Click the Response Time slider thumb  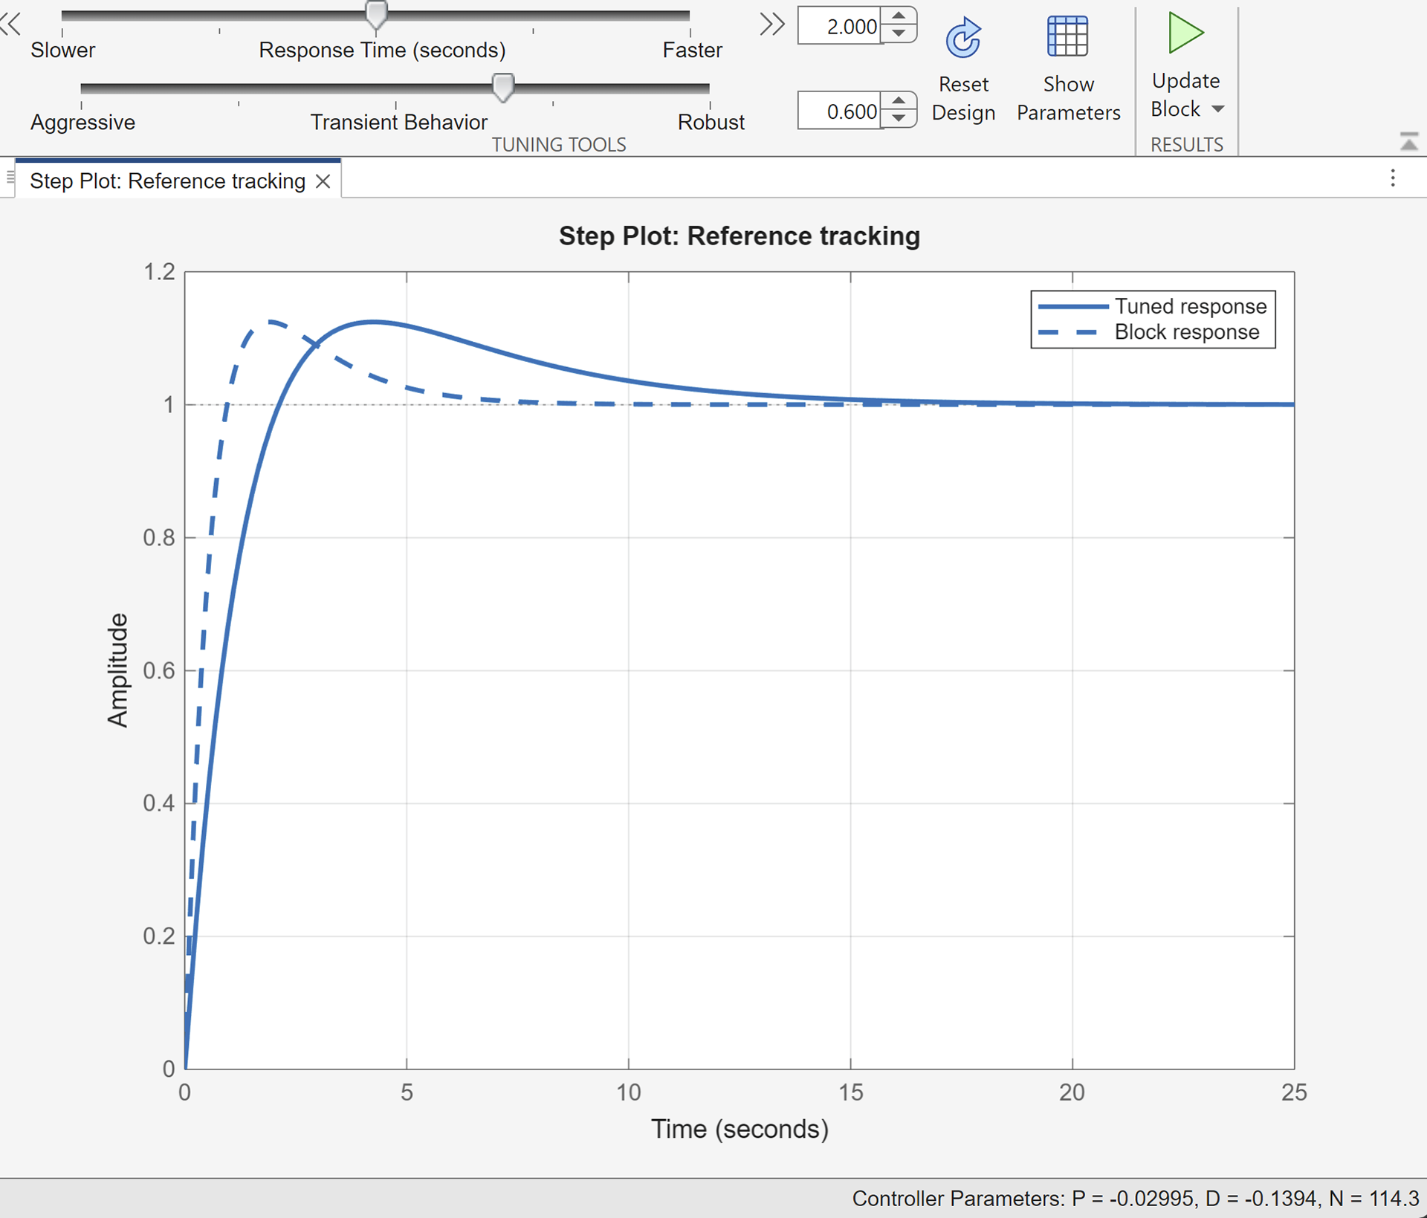tap(377, 15)
